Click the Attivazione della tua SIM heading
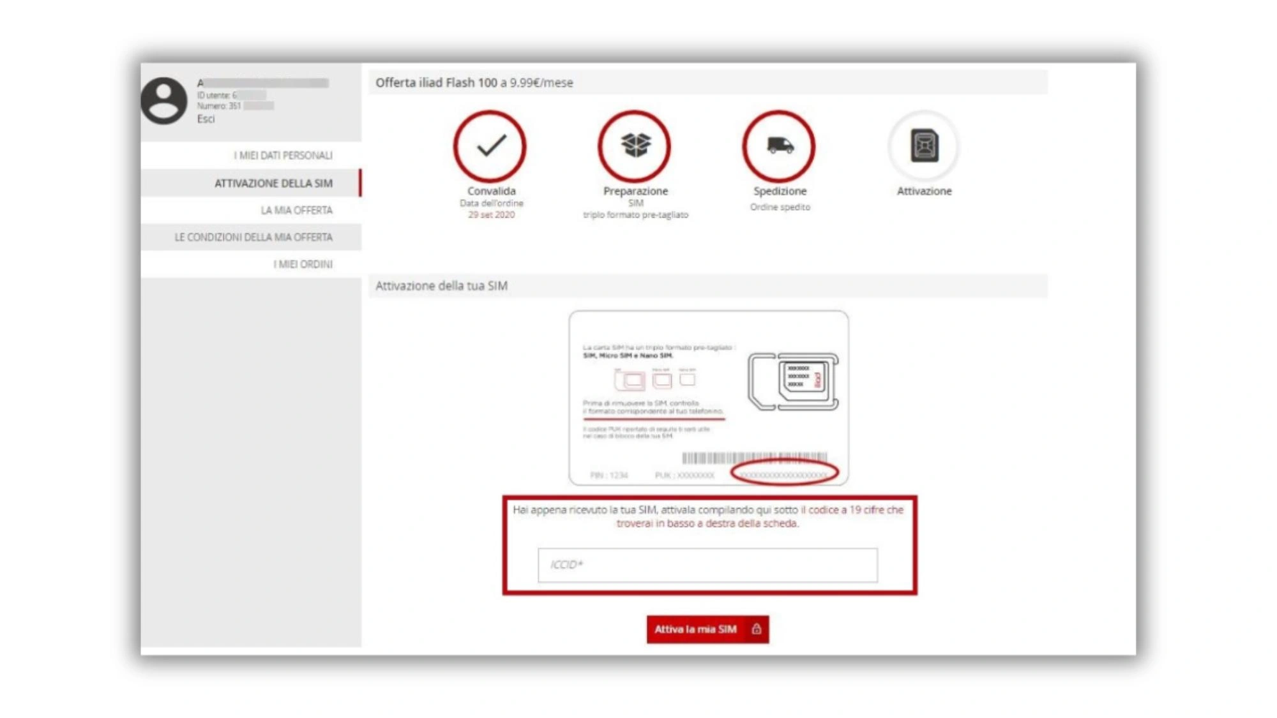This screenshot has height=718, width=1277. (441, 286)
